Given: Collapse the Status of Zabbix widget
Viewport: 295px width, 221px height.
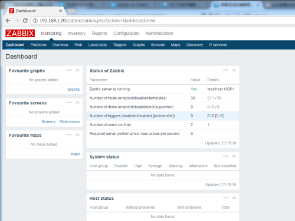Looking at the screenshot, I should point(234,70).
